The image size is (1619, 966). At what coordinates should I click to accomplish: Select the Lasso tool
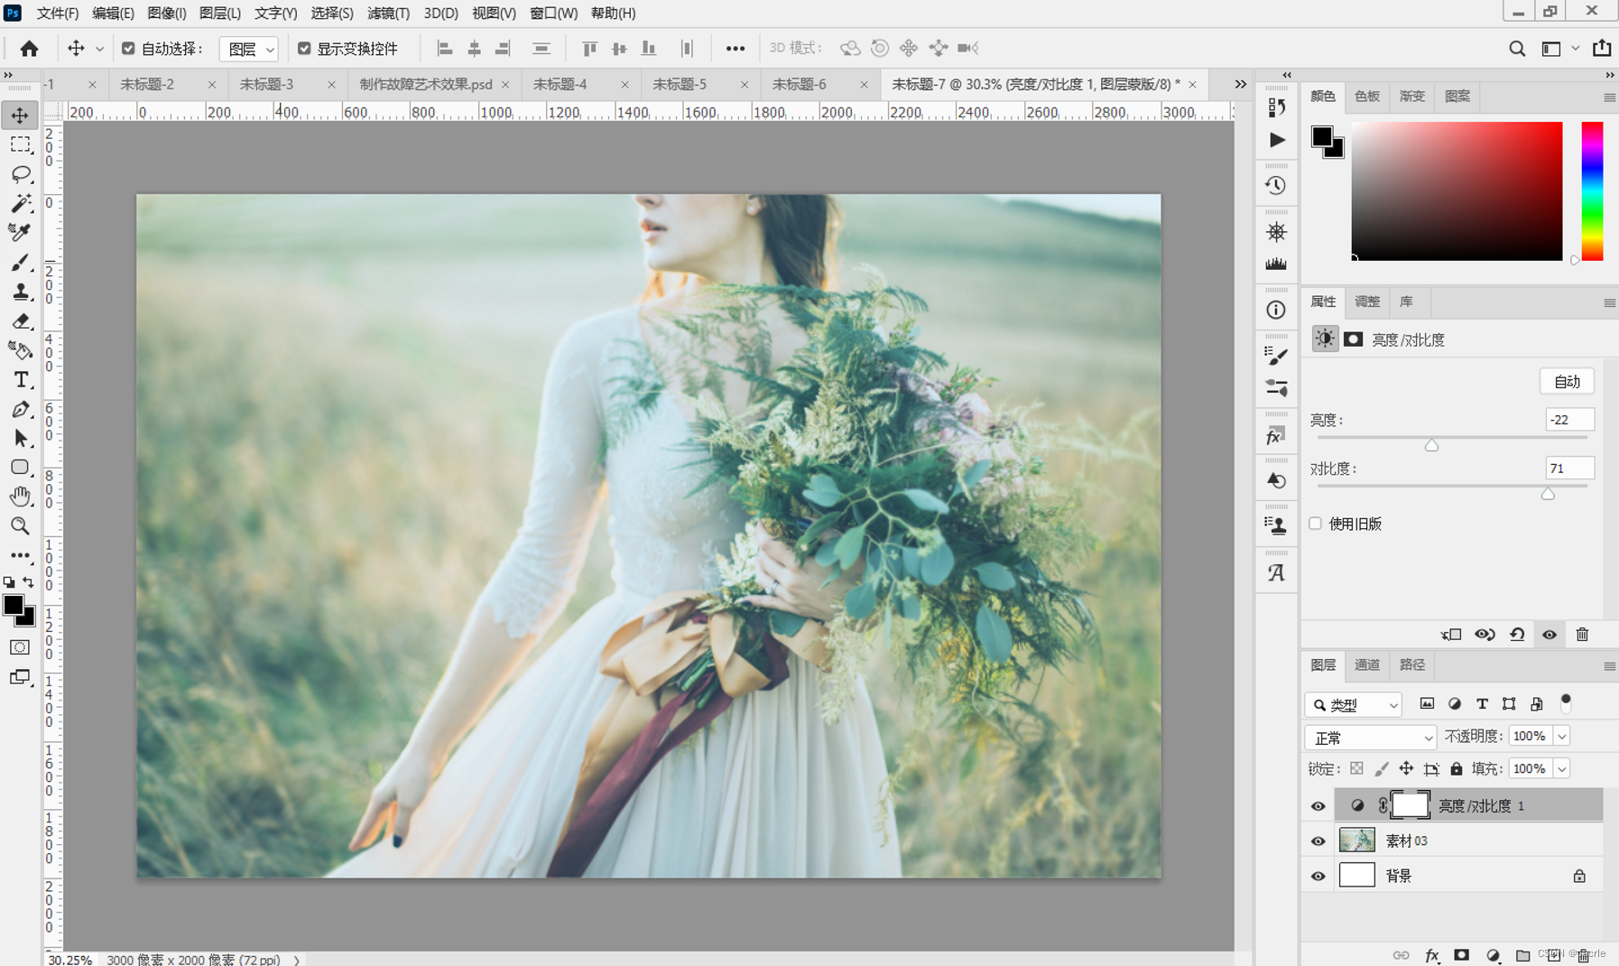tap(20, 173)
